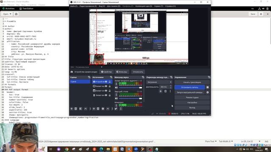Open the Docks menu in OBS
This screenshot has height=152, width=271.
pos(113,6)
